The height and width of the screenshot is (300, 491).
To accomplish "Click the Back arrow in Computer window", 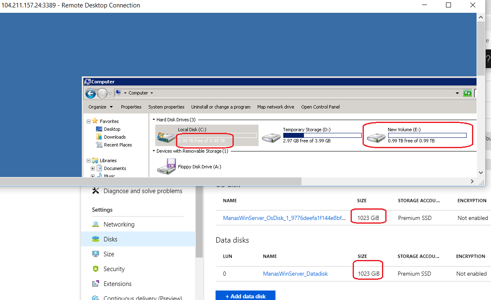I will coord(90,93).
